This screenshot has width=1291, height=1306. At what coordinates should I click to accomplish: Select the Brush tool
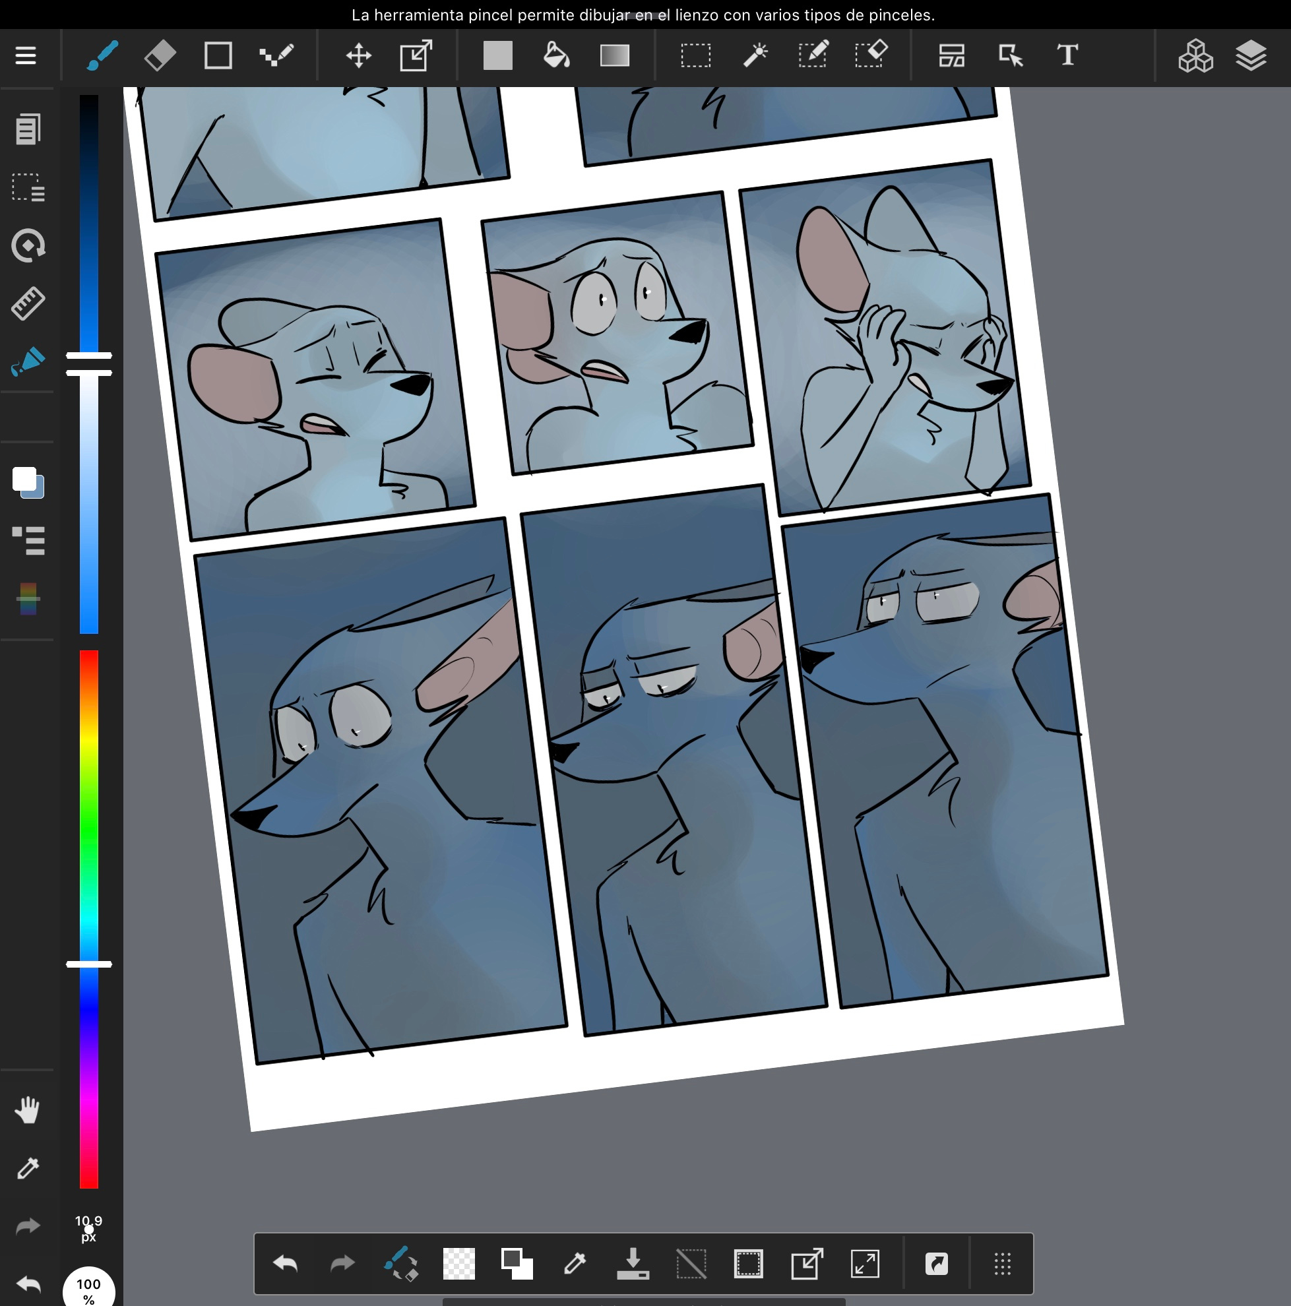coord(102,55)
